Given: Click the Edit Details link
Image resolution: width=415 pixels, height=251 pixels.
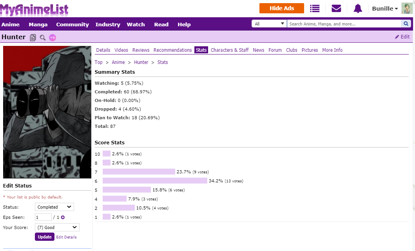Looking at the screenshot, I should (66, 237).
